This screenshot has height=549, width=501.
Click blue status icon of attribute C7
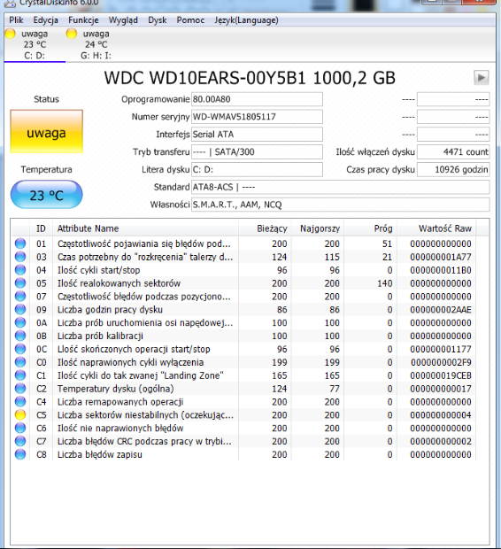pyautogui.click(x=20, y=441)
